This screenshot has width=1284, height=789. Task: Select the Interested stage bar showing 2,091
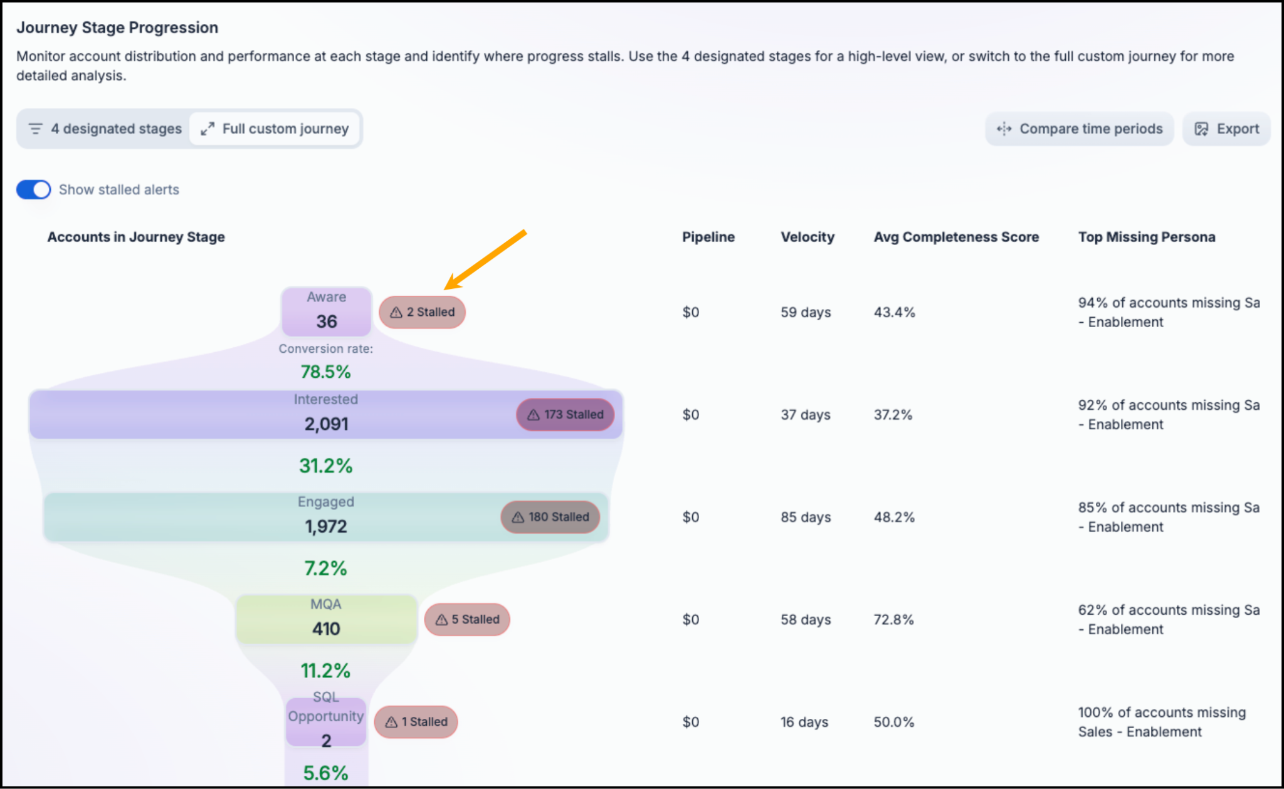[326, 414]
